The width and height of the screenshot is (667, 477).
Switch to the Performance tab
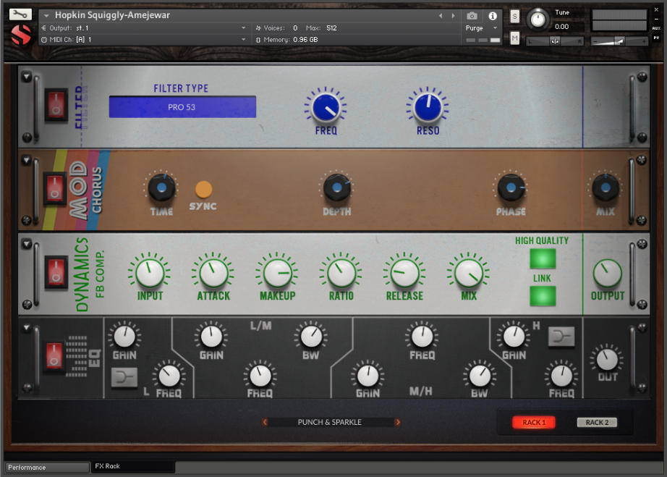[46, 468]
